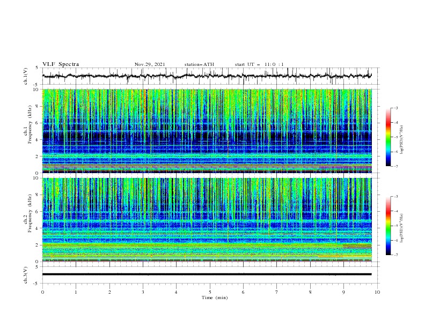Viewport: 425px width, 328px height.
Task: Click ch.1 frequency axis tick "8"
Action: coord(37,106)
